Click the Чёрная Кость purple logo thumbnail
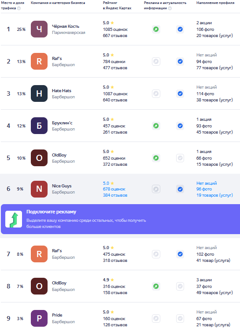240x332 pixels. [x=39, y=29]
